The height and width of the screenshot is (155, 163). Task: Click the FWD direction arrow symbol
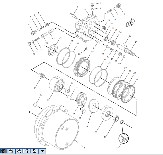[x=131, y=23]
